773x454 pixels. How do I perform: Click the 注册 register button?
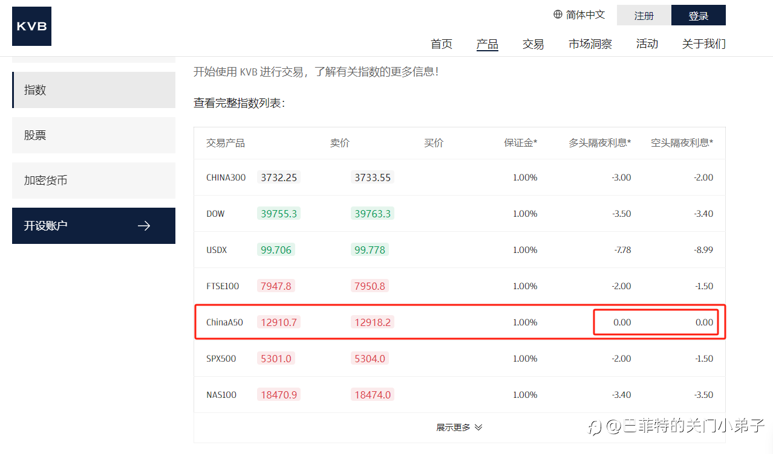[644, 16]
